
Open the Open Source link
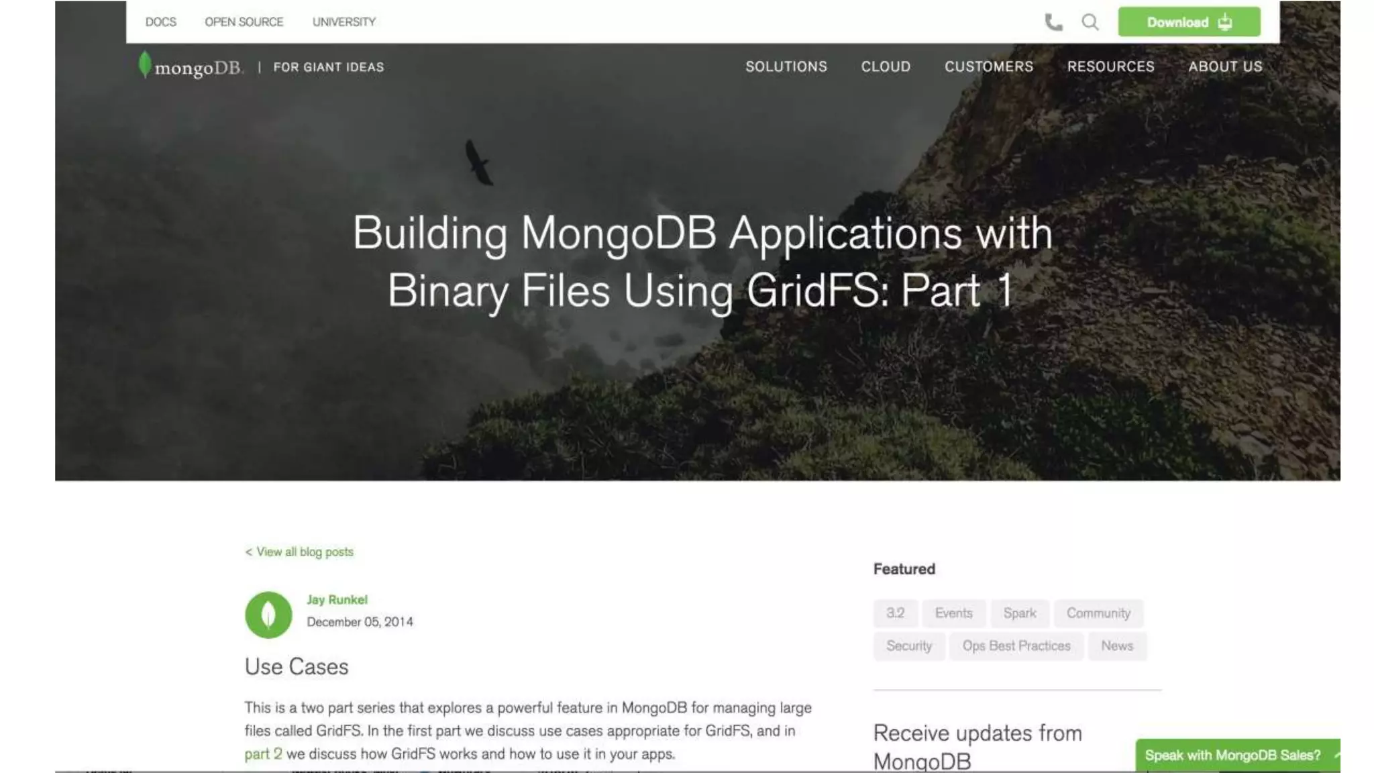244,22
